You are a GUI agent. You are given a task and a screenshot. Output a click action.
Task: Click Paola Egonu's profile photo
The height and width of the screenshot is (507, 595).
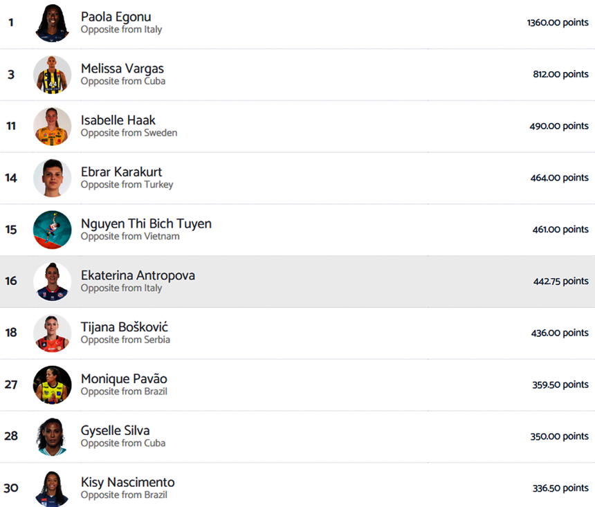point(53,23)
